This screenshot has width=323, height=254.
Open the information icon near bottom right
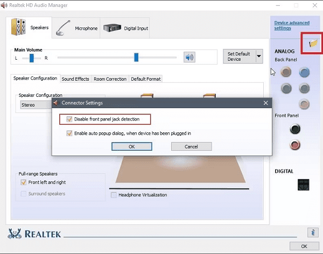point(313,232)
